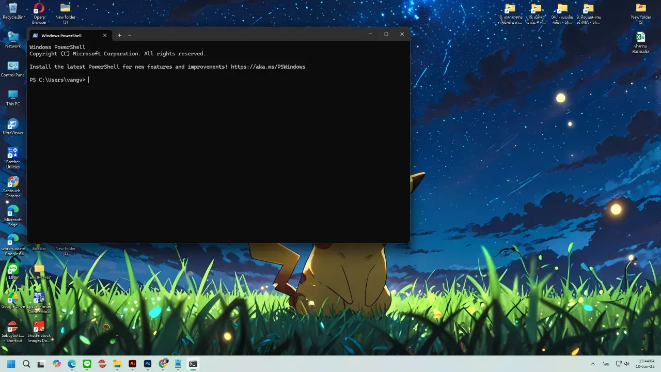Open This PC desktop icon
The height and width of the screenshot is (372, 661).
pos(13,98)
